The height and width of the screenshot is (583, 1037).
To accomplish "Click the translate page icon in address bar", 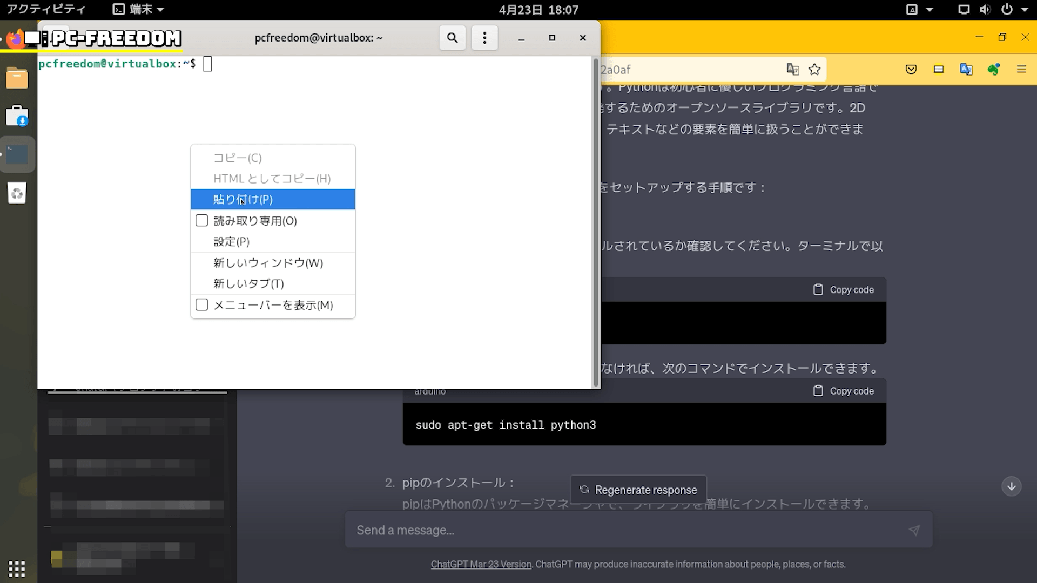I will coord(792,70).
